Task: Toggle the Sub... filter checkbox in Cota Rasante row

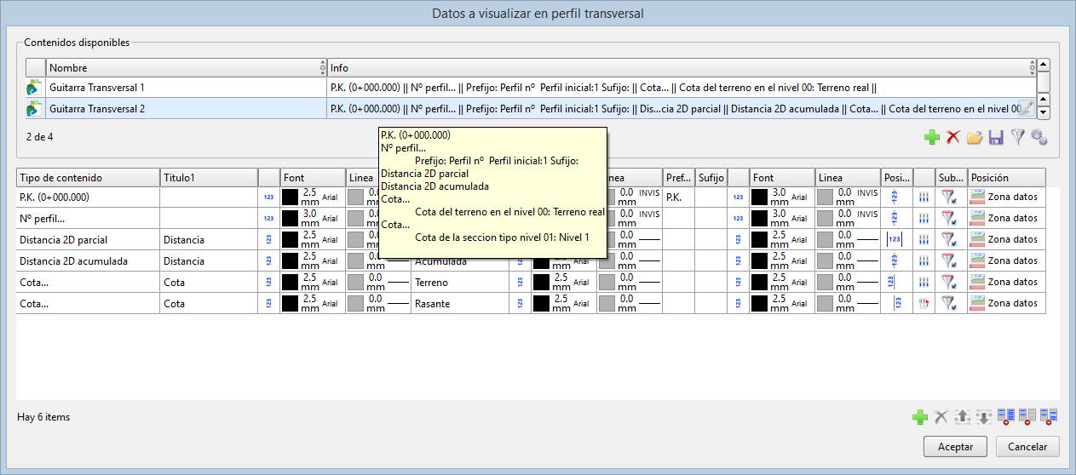Action: [950, 303]
